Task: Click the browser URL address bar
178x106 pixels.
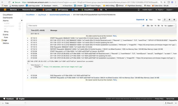Action: coord(90,2)
